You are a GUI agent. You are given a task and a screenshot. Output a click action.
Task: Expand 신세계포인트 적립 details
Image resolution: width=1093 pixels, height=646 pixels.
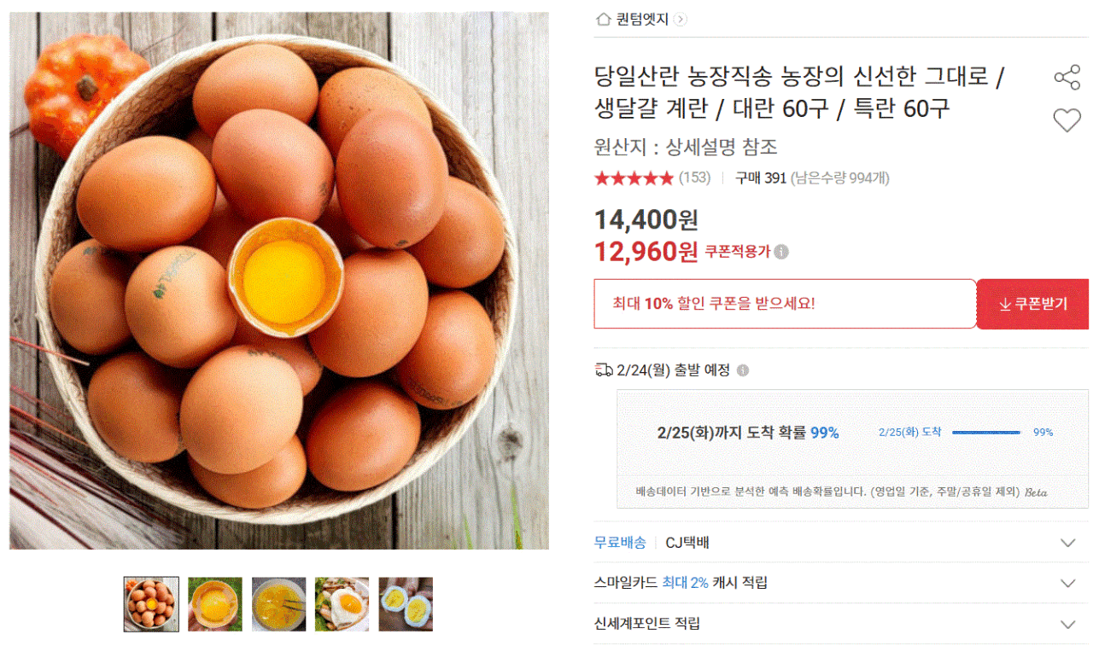[1067, 624]
